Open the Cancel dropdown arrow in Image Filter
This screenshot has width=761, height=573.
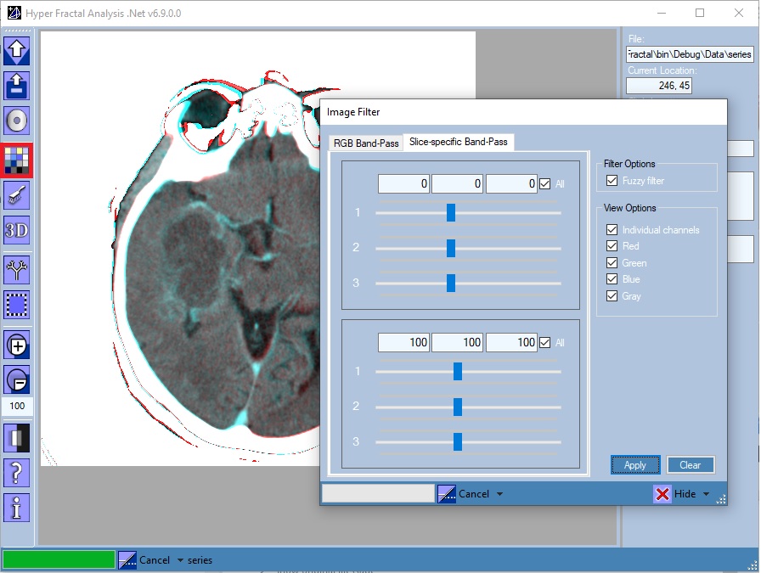[499, 494]
